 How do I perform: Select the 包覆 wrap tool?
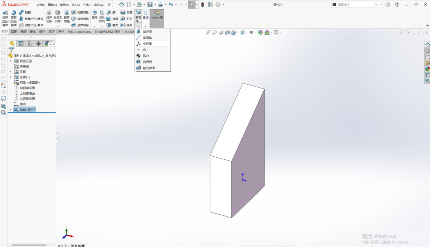126,13
